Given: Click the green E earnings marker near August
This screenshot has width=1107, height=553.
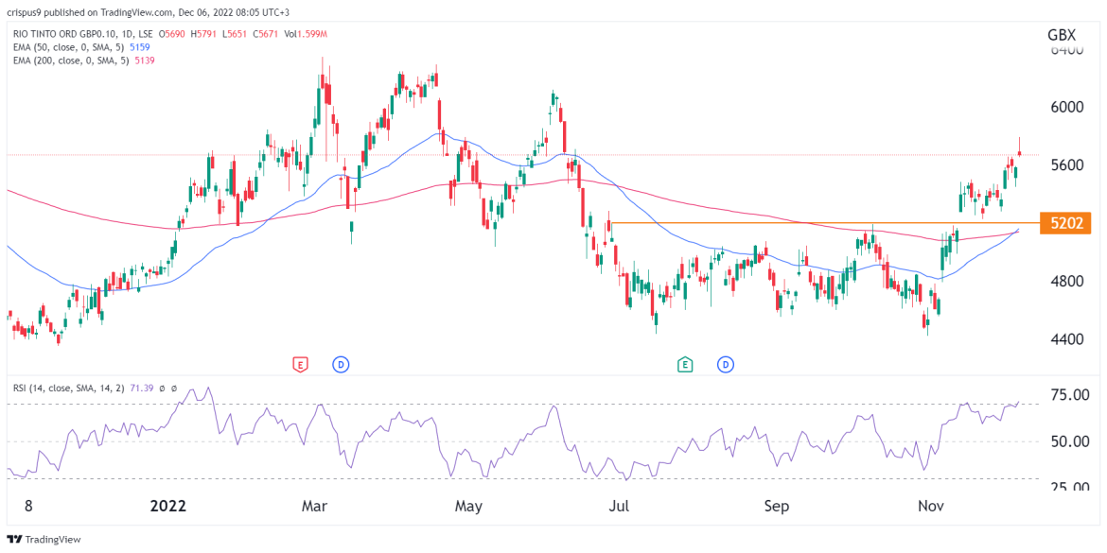Looking at the screenshot, I should tap(684, 362).
